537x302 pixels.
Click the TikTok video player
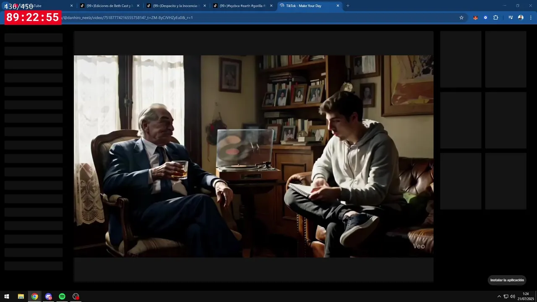tap(253, 156)
